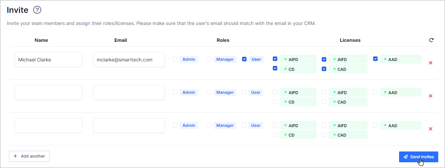The height and width of the screenshot is (168, 445).
Task: Check AIFD license in third row
Action: pos(324,125)
